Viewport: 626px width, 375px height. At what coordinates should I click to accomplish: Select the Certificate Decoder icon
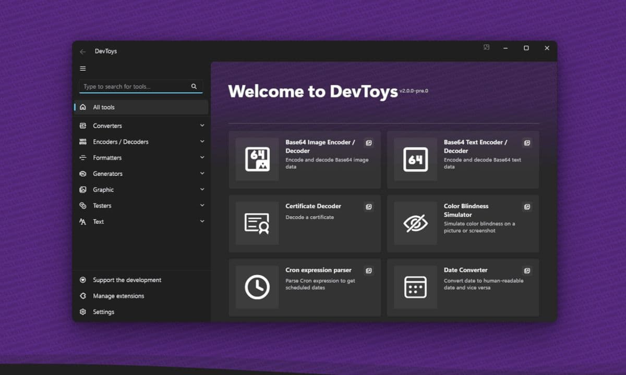(x=257, y=223)
